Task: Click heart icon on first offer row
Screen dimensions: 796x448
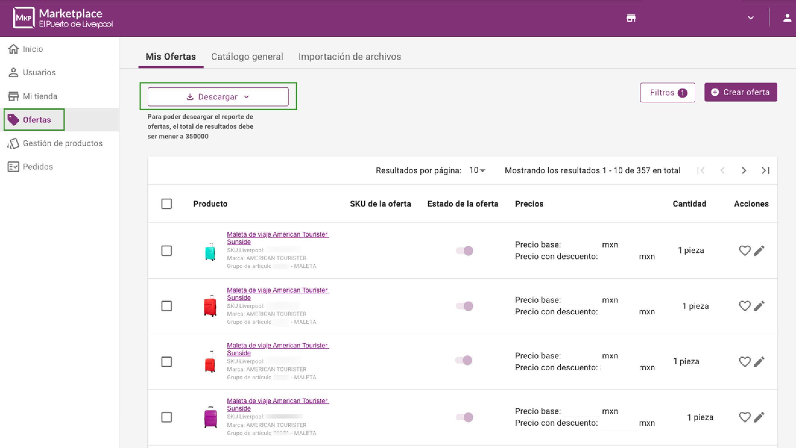Action: [744, 250]
